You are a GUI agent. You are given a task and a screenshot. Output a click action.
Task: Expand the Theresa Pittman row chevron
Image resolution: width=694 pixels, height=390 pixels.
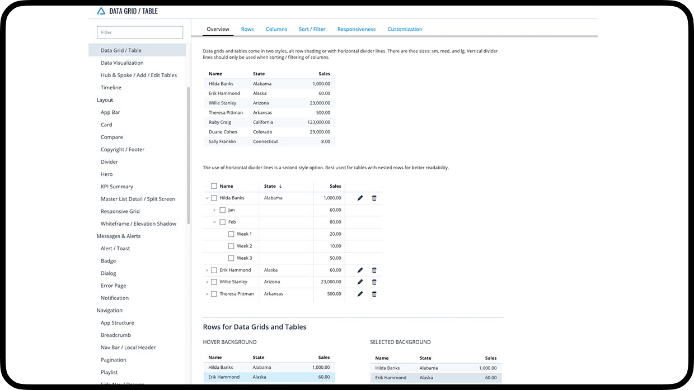[x=207, y=294]
